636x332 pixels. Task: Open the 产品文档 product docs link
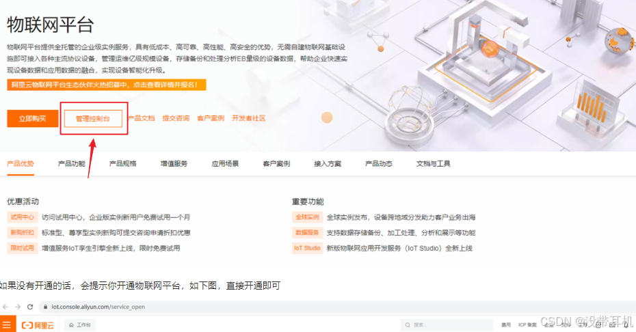click(x=142, y=118)
